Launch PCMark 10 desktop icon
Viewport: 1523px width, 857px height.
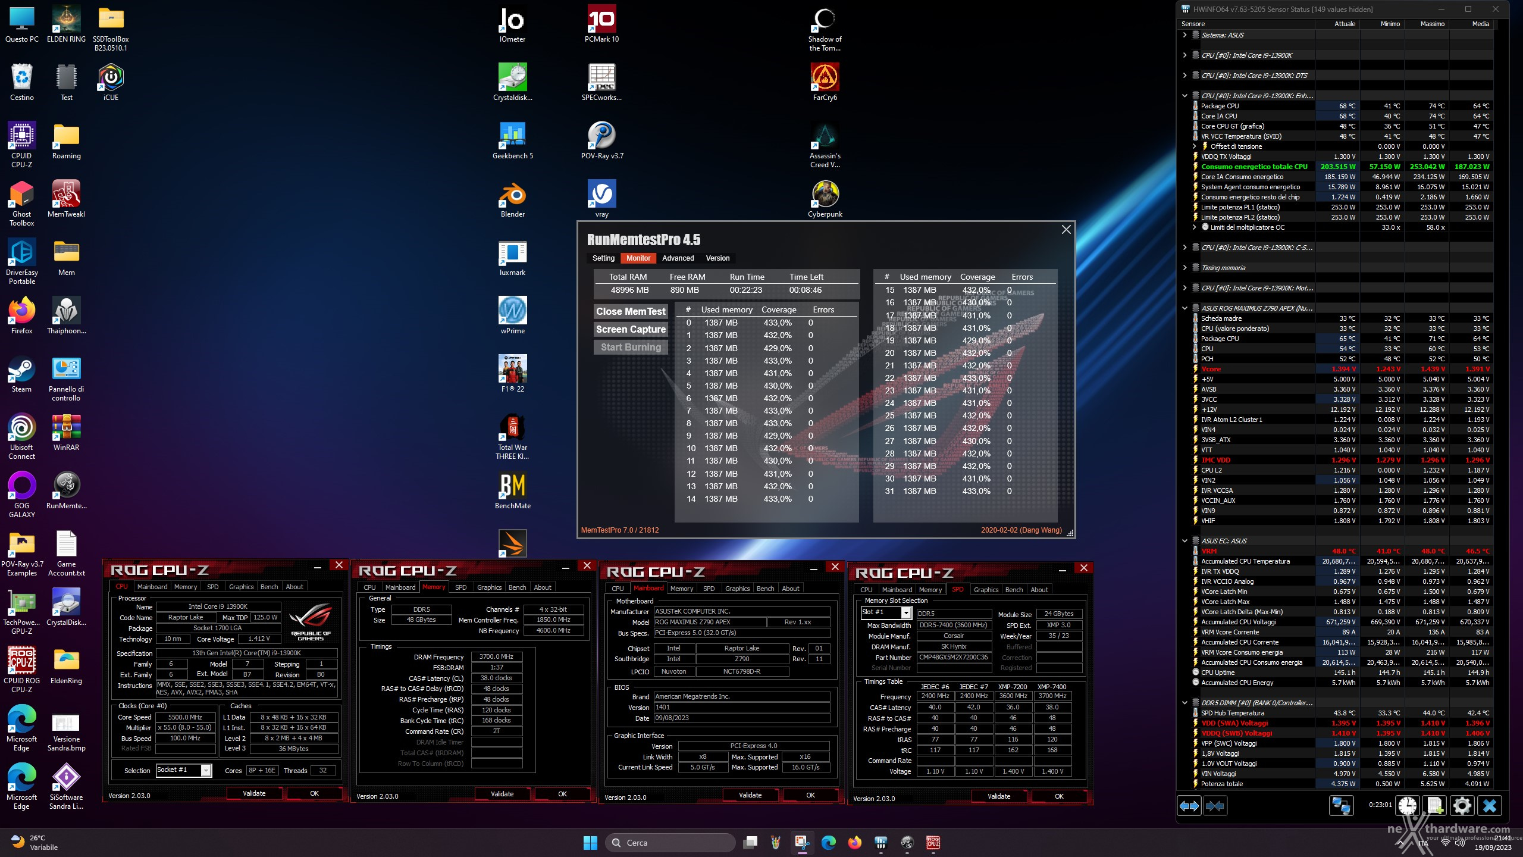click(601, 25)
